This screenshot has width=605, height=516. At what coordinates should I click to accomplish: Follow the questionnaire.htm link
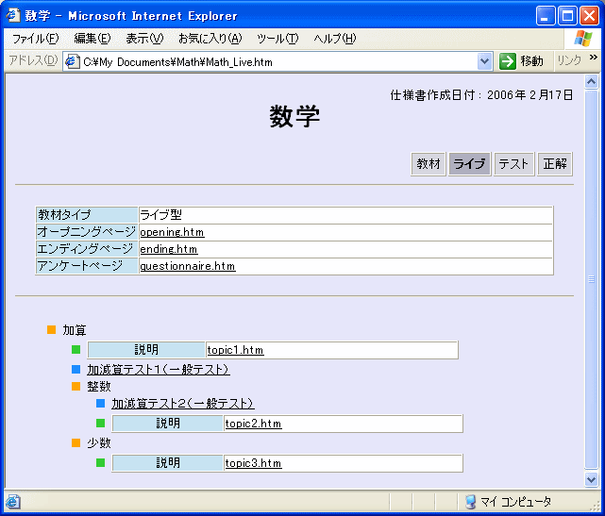[x=187, y=266]
